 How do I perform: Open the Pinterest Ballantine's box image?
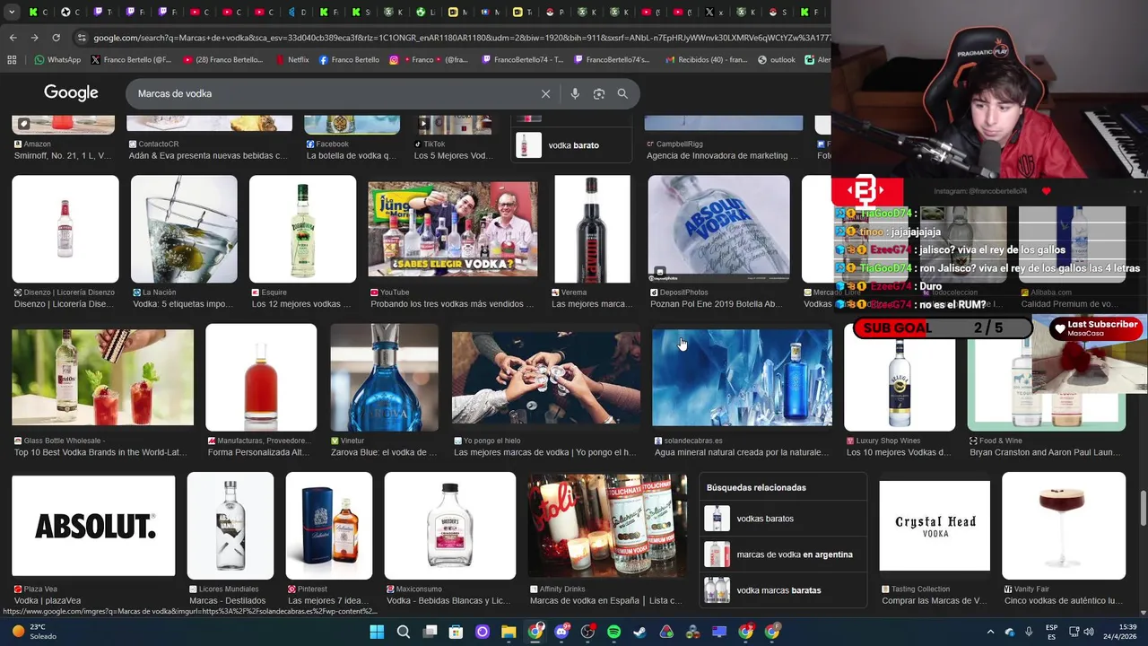point(328,526)
